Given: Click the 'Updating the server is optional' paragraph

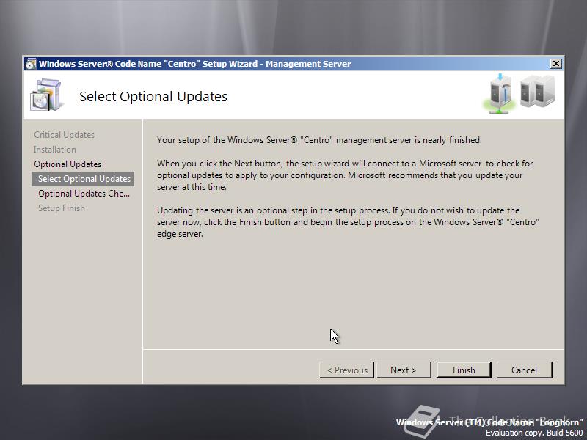Looking at the screenshot, I should pos(348,222).
